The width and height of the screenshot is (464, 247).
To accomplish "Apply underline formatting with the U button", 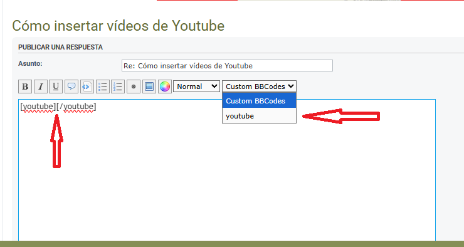I will coord(56,87).
